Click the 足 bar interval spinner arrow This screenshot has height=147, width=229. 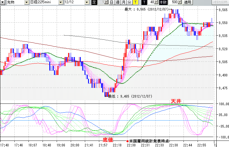coord(107,2)
